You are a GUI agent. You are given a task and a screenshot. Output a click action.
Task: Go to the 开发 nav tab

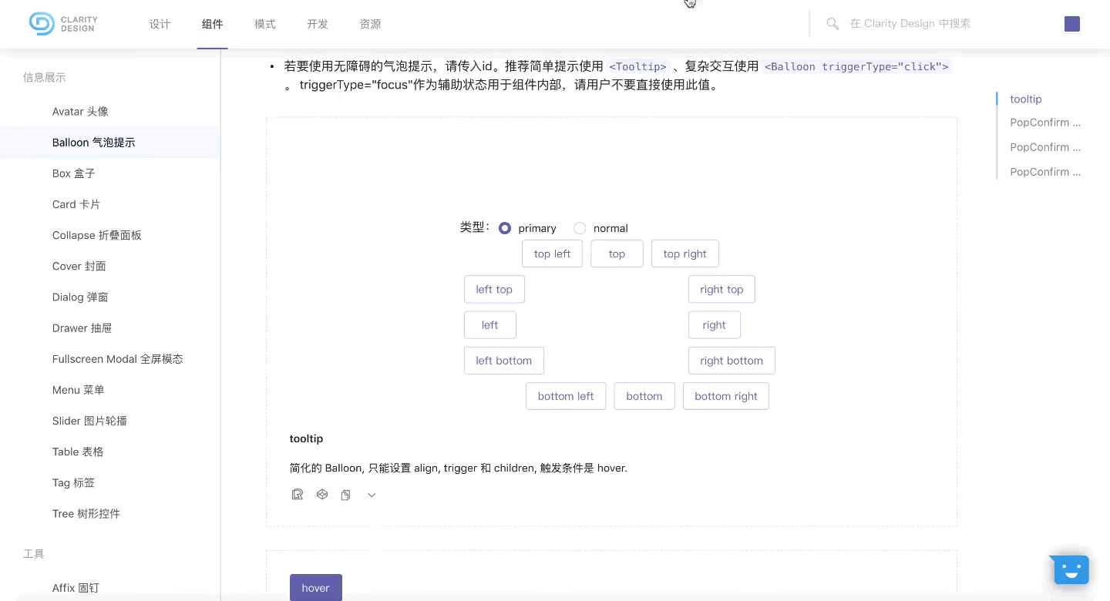318,24
